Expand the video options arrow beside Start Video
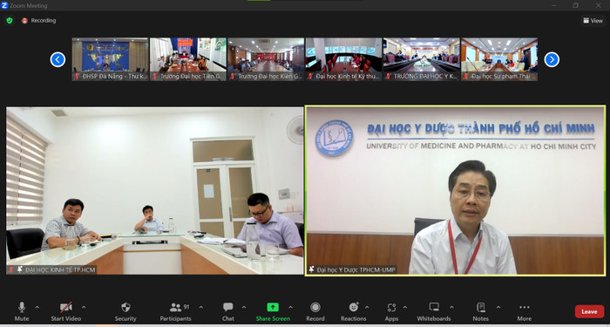The height and width of the screenshot is (327, 610). [84, 307]
